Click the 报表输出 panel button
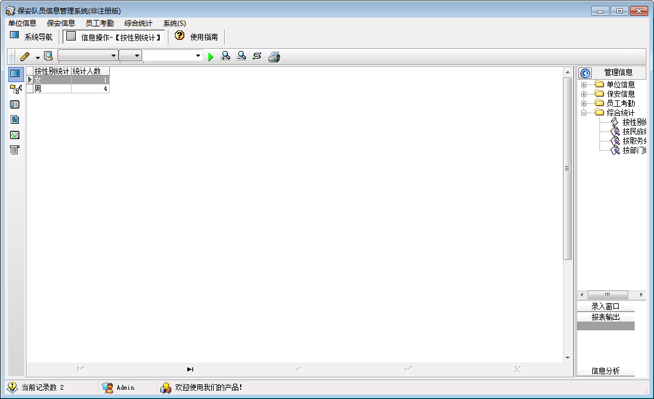Image resolution: width=654 pixels, height=399 pixels. 606,317
